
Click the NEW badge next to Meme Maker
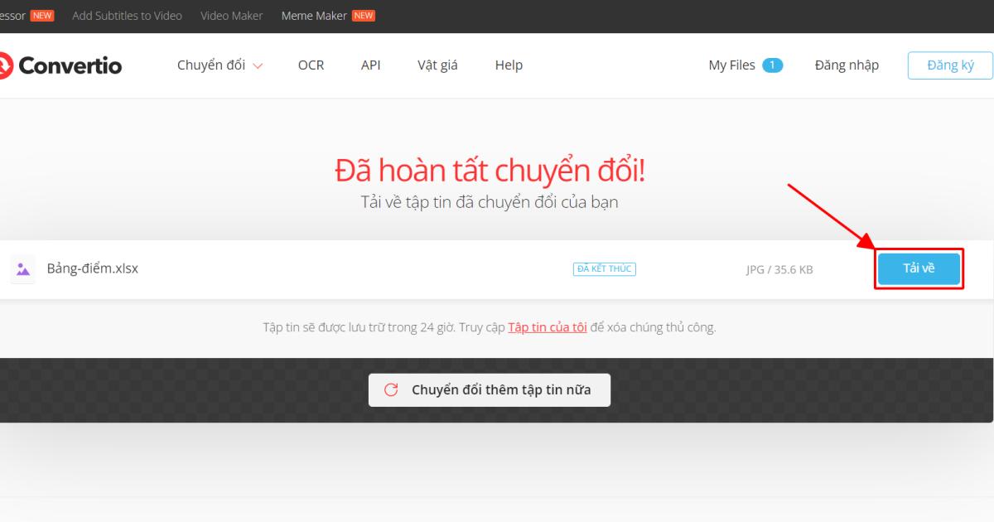coord(362,15)
